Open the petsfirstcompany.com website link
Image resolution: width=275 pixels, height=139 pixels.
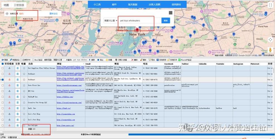click(69, 85)
